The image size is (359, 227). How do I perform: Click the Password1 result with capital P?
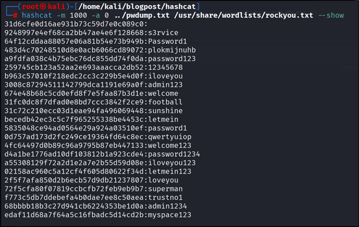[x=167, y=41]
